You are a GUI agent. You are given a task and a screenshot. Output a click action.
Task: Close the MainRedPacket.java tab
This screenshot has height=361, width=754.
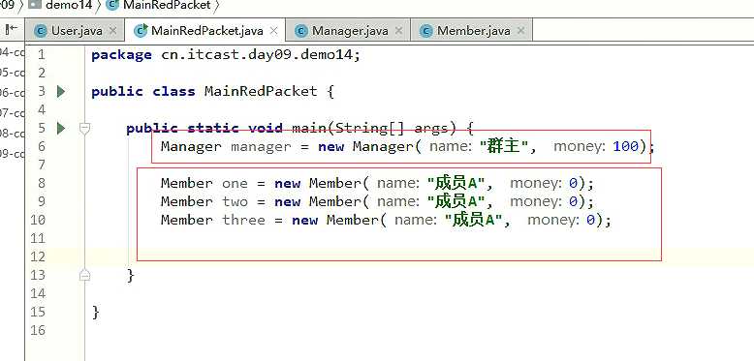point(273,31)
